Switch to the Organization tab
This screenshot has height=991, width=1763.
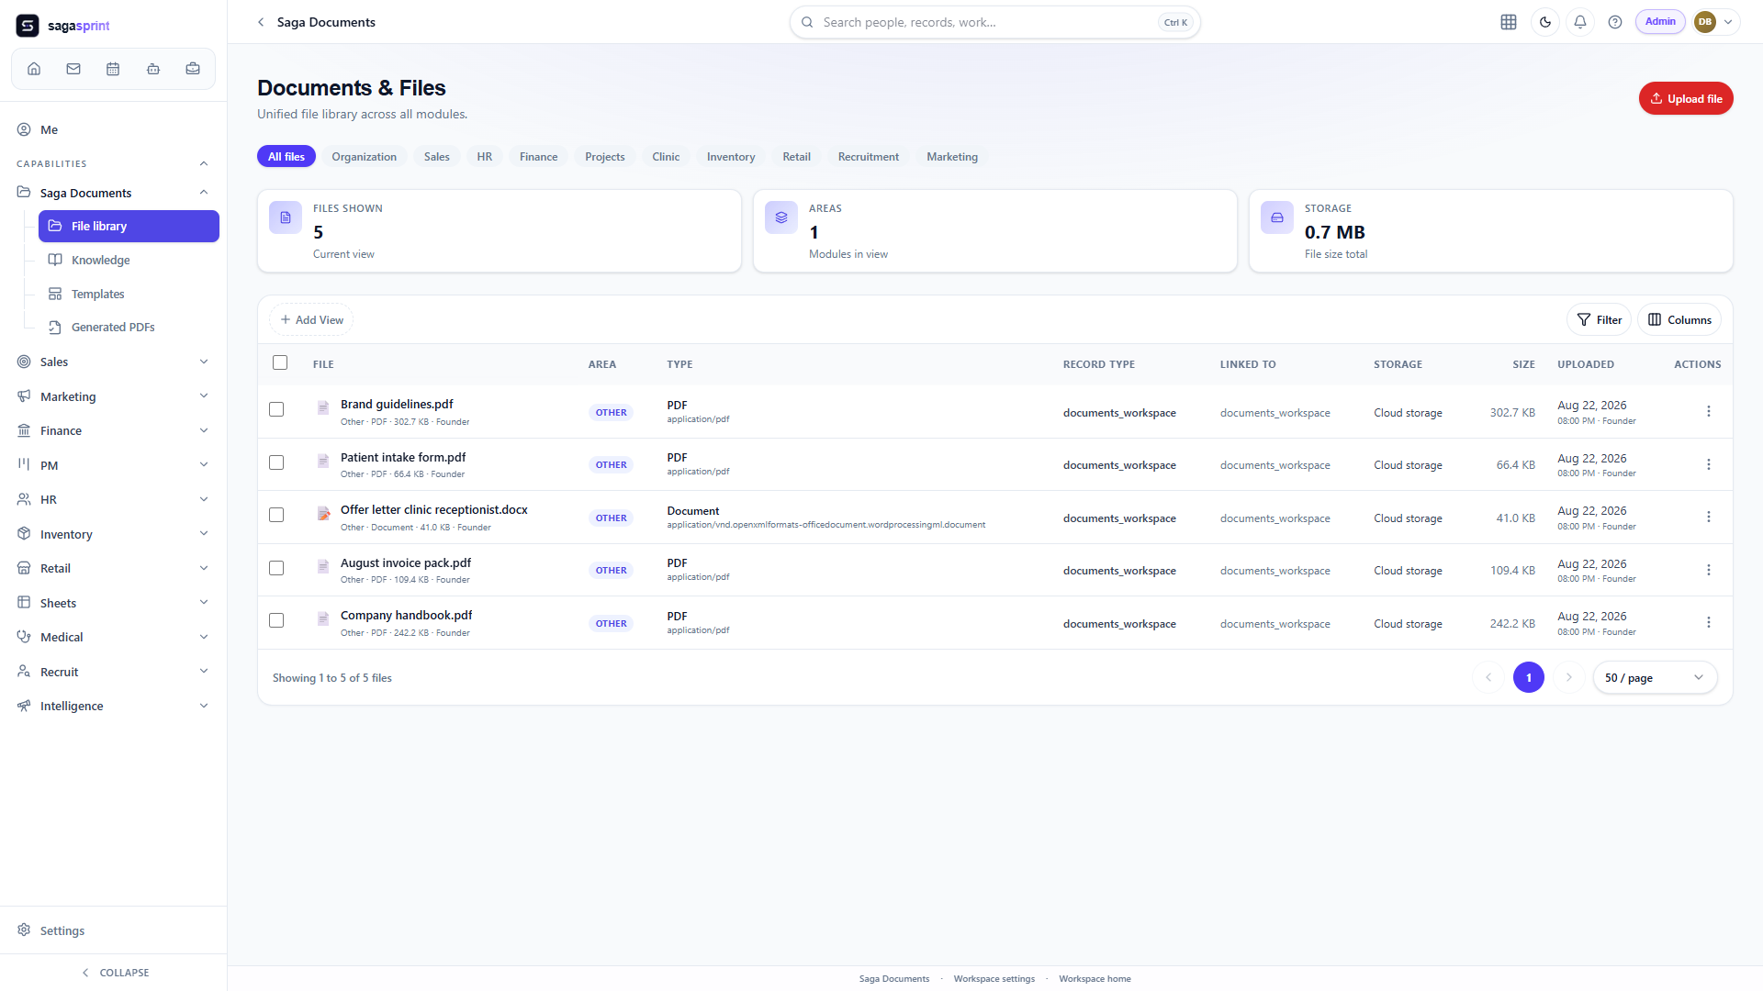[x=364, y=157]
